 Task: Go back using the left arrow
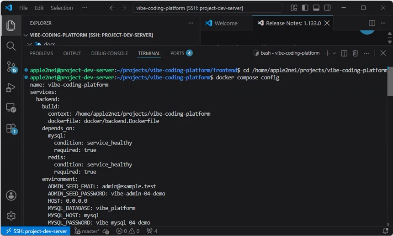[112, 8]
